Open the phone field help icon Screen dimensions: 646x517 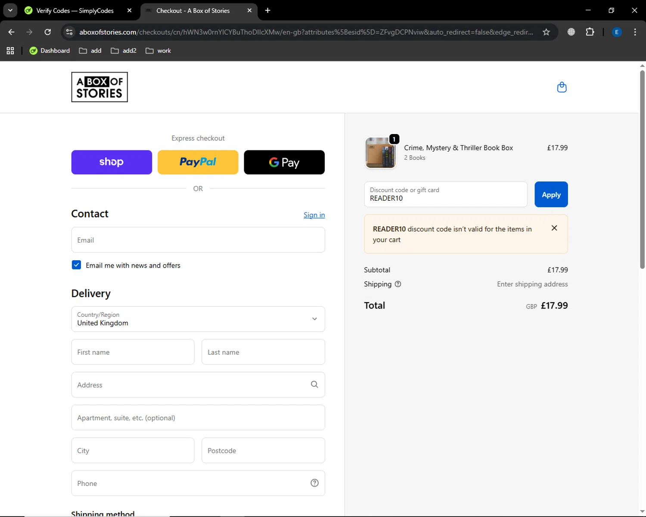tap(314, 483)
